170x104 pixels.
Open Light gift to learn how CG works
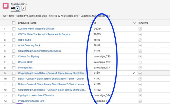coord(36,95)
